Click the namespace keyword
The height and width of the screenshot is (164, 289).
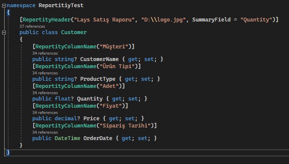pyautogui.click(x=21, y=5)
